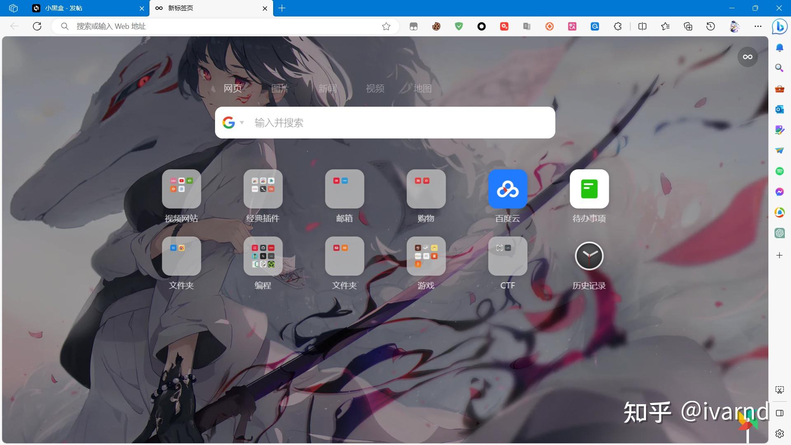Toggle the sidebar visibility button
The width and height of the screenshot is (791, 445).
pyautogui.click(x=779, y=413)
